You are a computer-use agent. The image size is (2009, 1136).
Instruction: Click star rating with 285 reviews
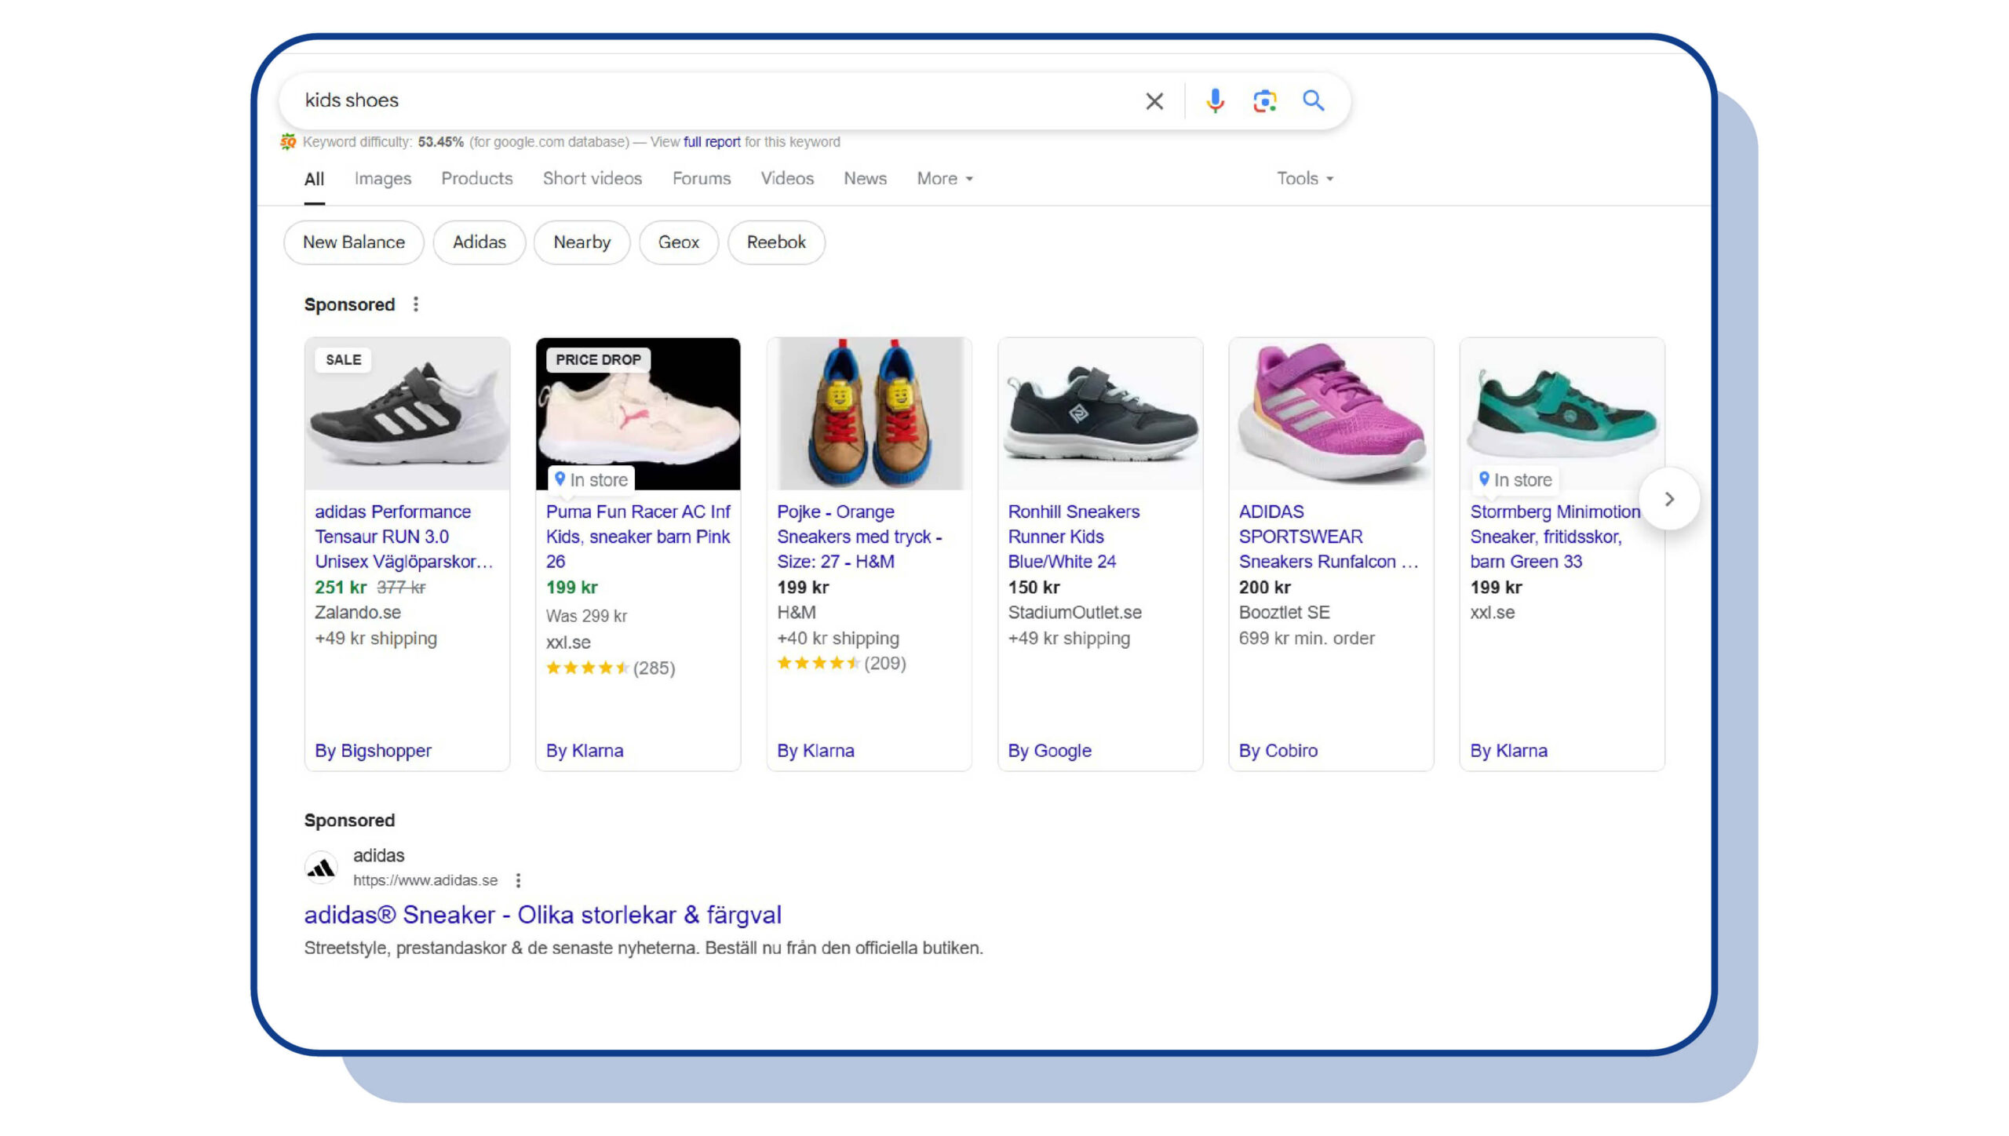pos(610,668)
